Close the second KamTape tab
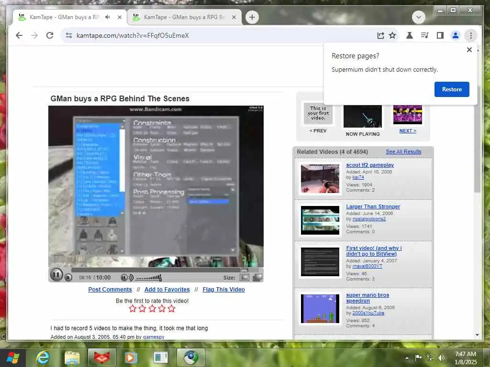 point(234,17)
